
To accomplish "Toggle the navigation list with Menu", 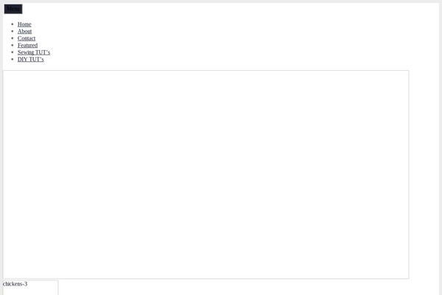I will (13, 9).
